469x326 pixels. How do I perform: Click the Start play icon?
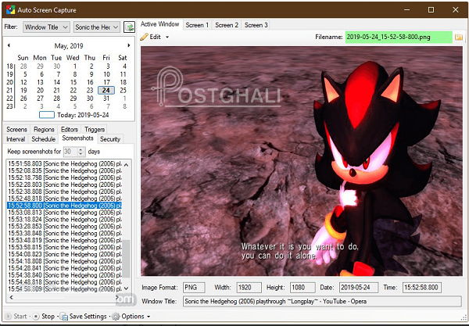9,316
